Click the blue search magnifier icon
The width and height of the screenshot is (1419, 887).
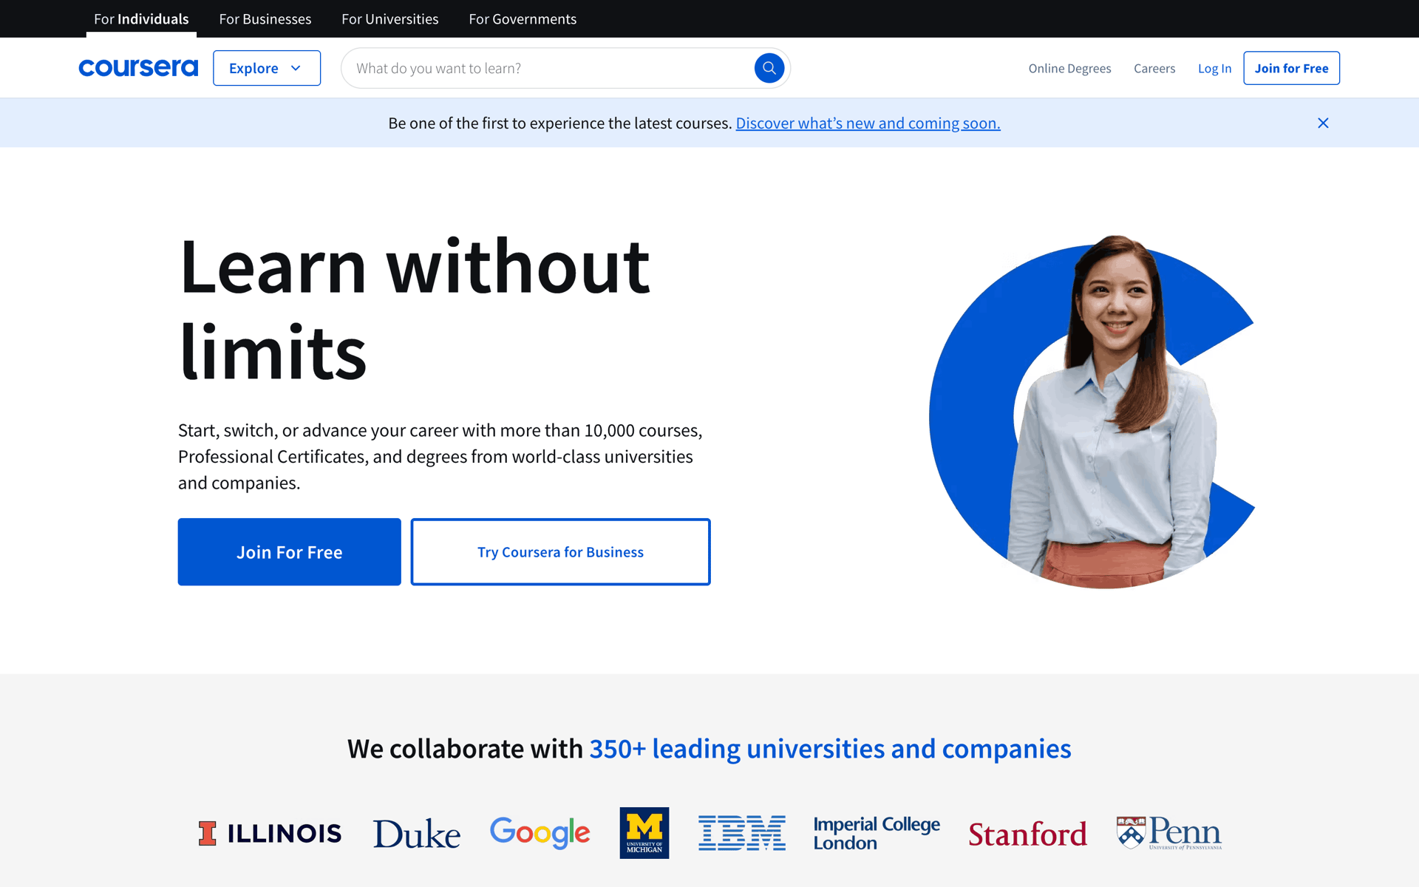[x=769, y=68]
